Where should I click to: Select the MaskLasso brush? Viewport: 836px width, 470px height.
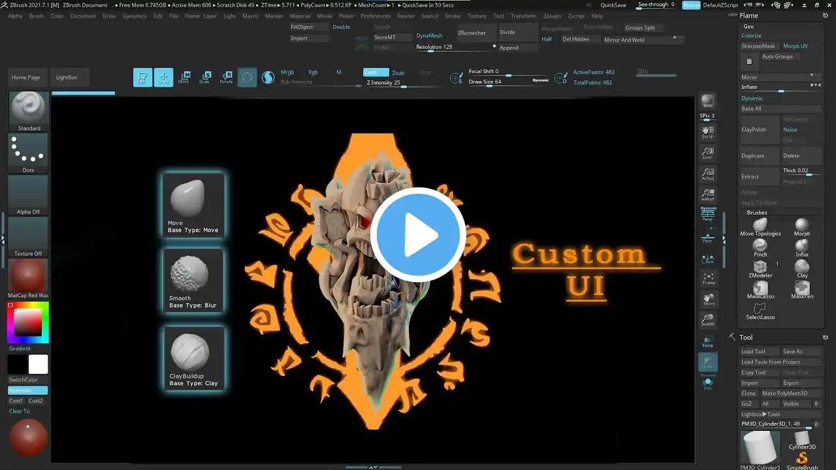(x=760, y=289)
